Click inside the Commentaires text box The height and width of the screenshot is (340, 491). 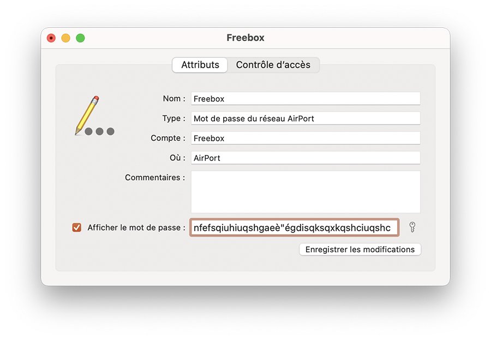coord(305,191)
